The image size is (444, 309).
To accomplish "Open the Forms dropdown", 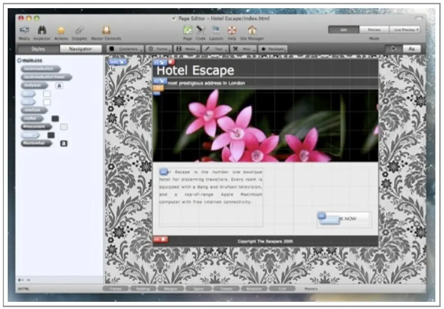I will (159, 49).
